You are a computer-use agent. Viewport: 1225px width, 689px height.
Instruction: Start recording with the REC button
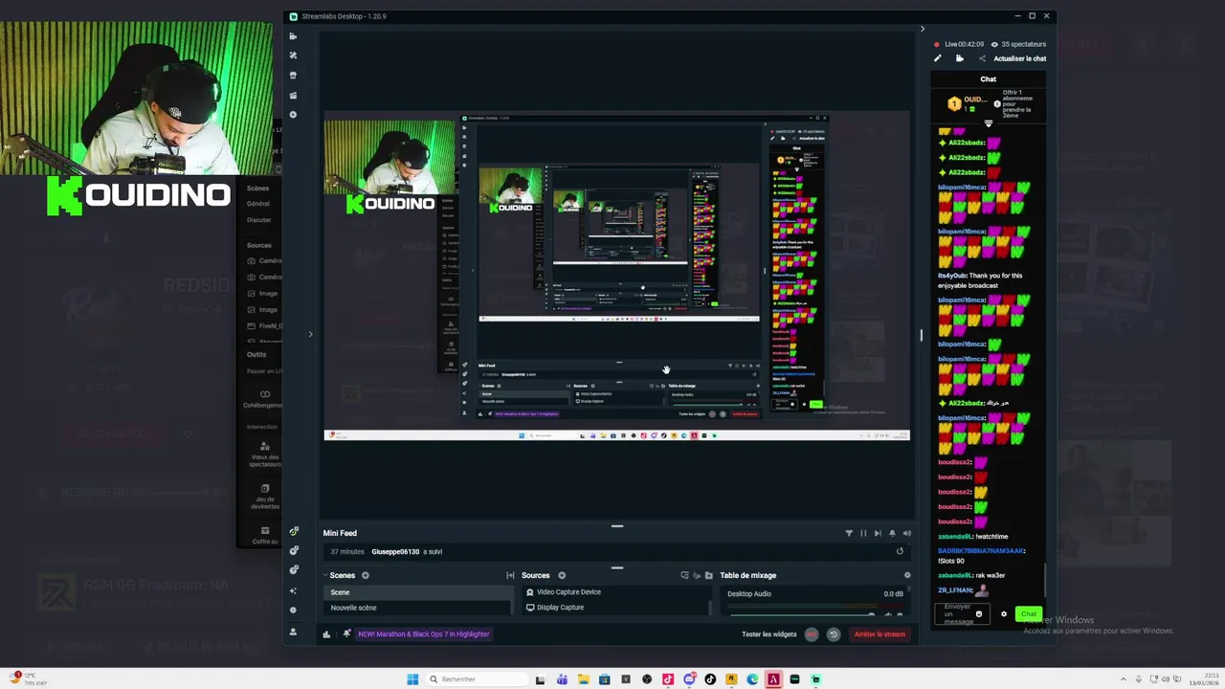point(813,633)
